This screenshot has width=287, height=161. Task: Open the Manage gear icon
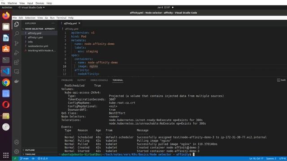tap(17, 151)
